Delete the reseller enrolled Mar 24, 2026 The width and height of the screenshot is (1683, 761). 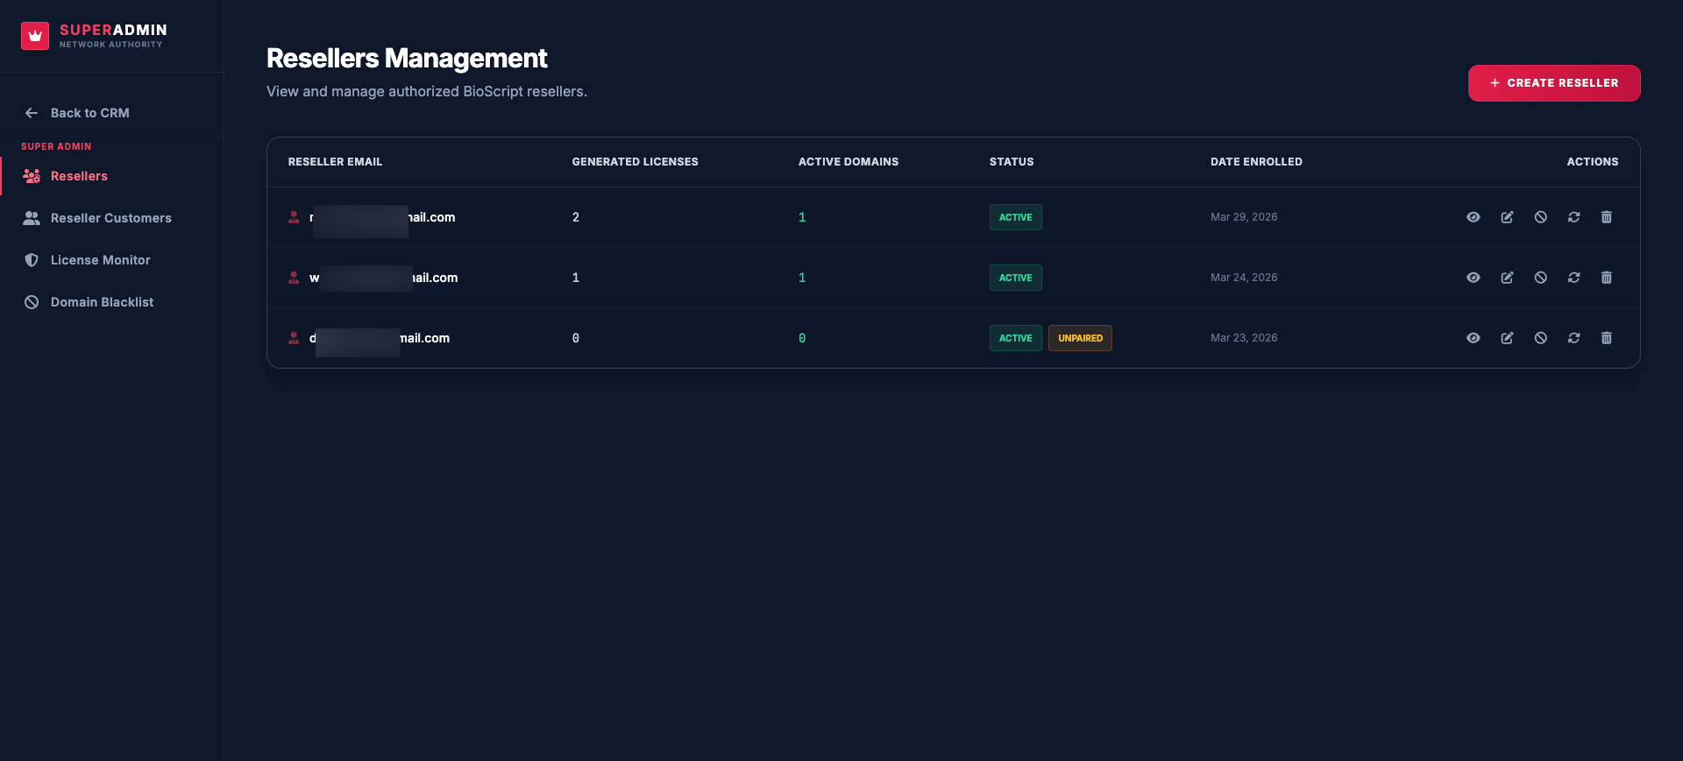[1607, 278]
